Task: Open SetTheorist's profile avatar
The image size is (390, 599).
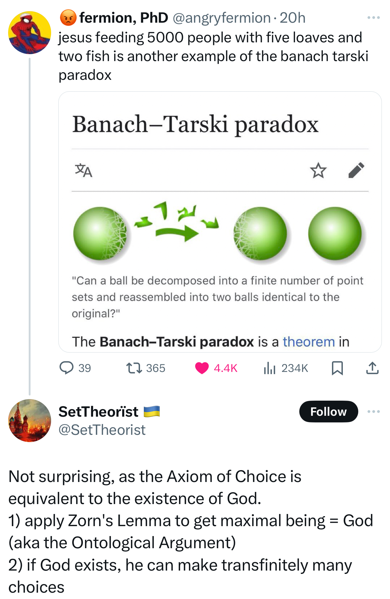Action: 30,420
